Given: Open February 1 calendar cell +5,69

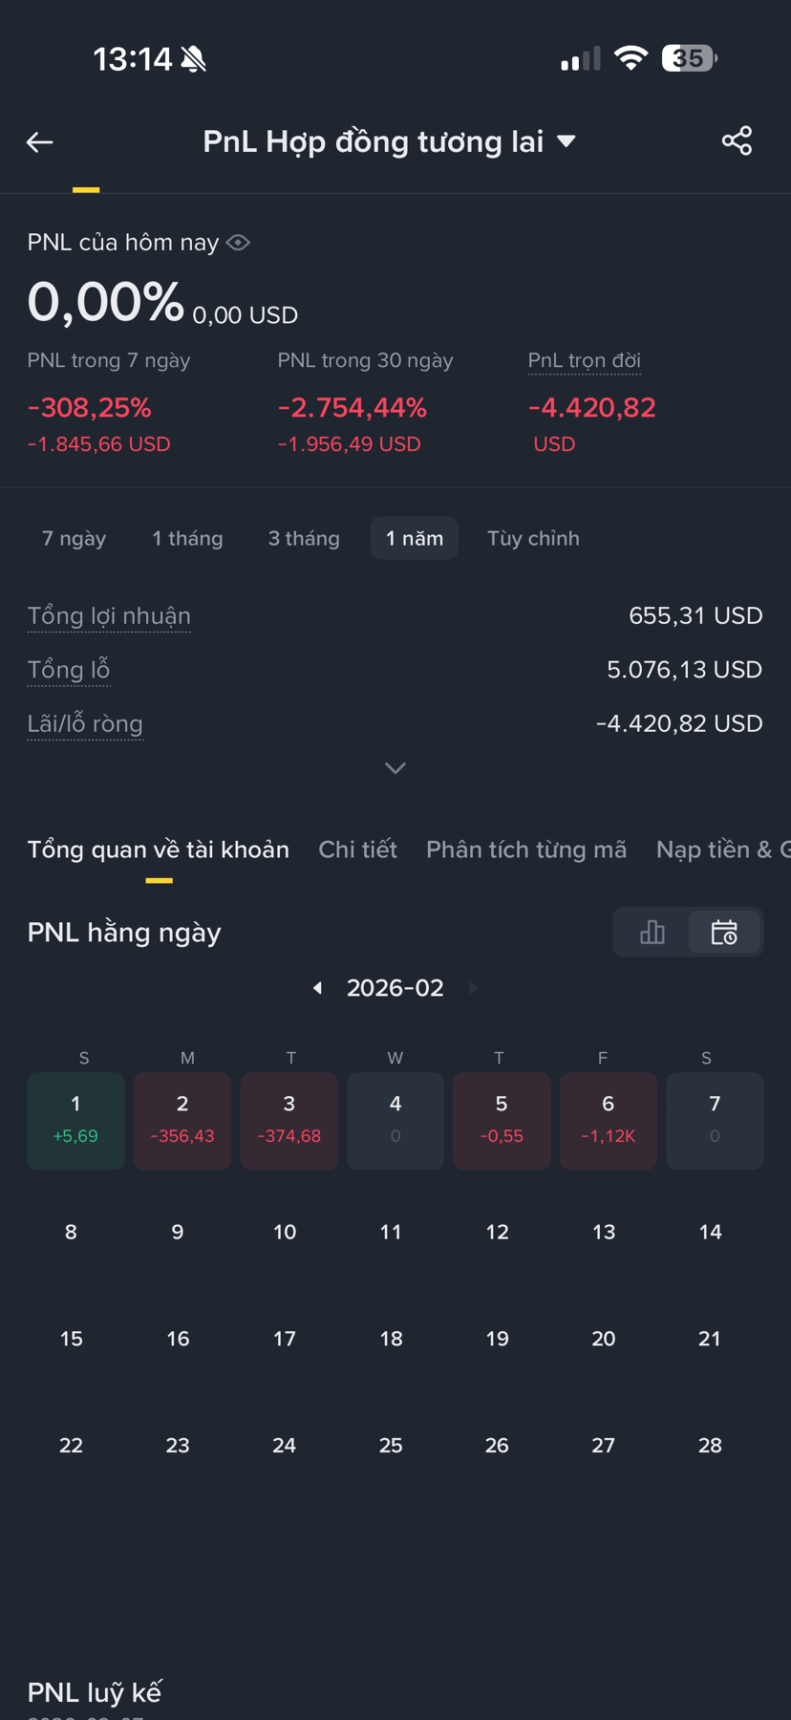Looking at the screenshot, I should [x=75, y=1121].
